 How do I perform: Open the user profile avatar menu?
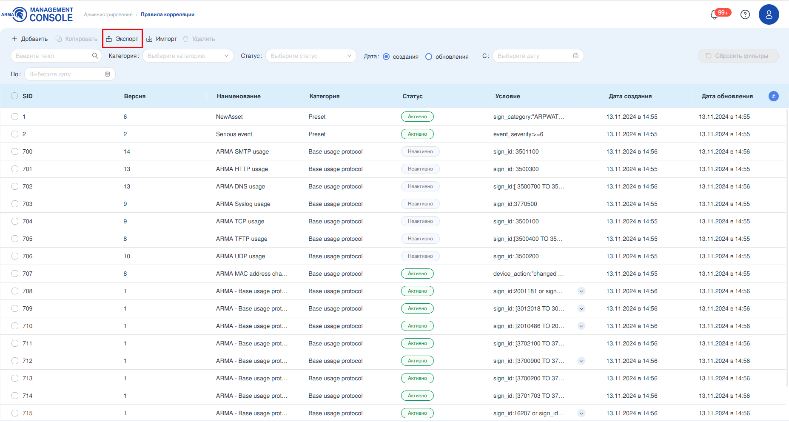point(769,14)
